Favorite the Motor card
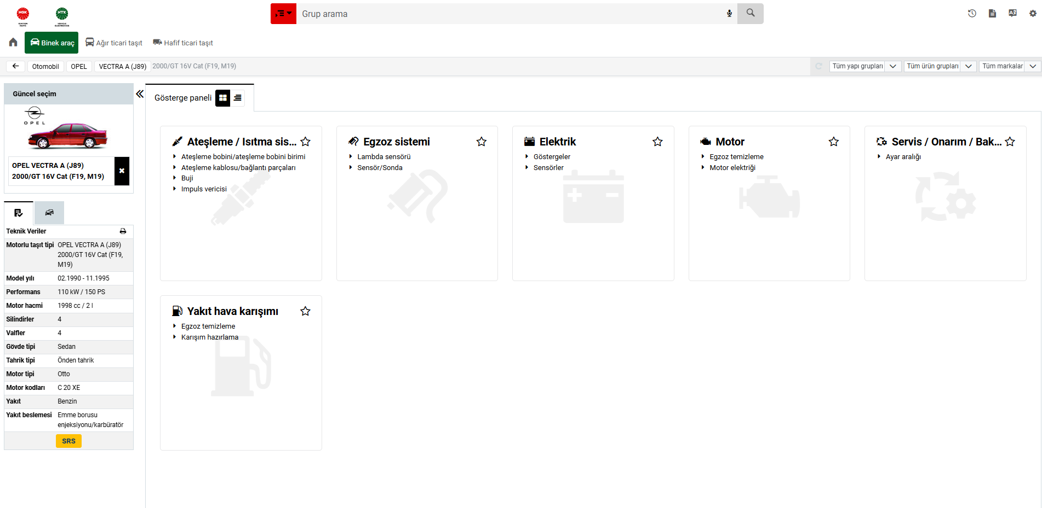1042x508 pixels. 834,142
